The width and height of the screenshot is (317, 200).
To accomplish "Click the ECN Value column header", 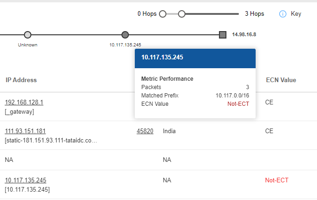I will (281, 80).
